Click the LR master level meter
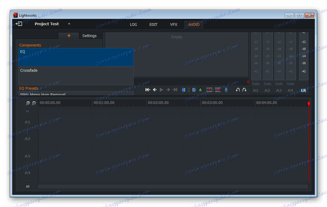Image resolution: width=327 pixels, height=207 pixels. click(304, 56)
